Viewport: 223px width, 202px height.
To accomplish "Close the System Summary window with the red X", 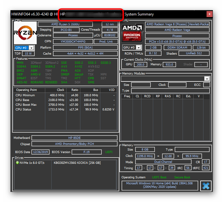I will [x=209, y=14].
